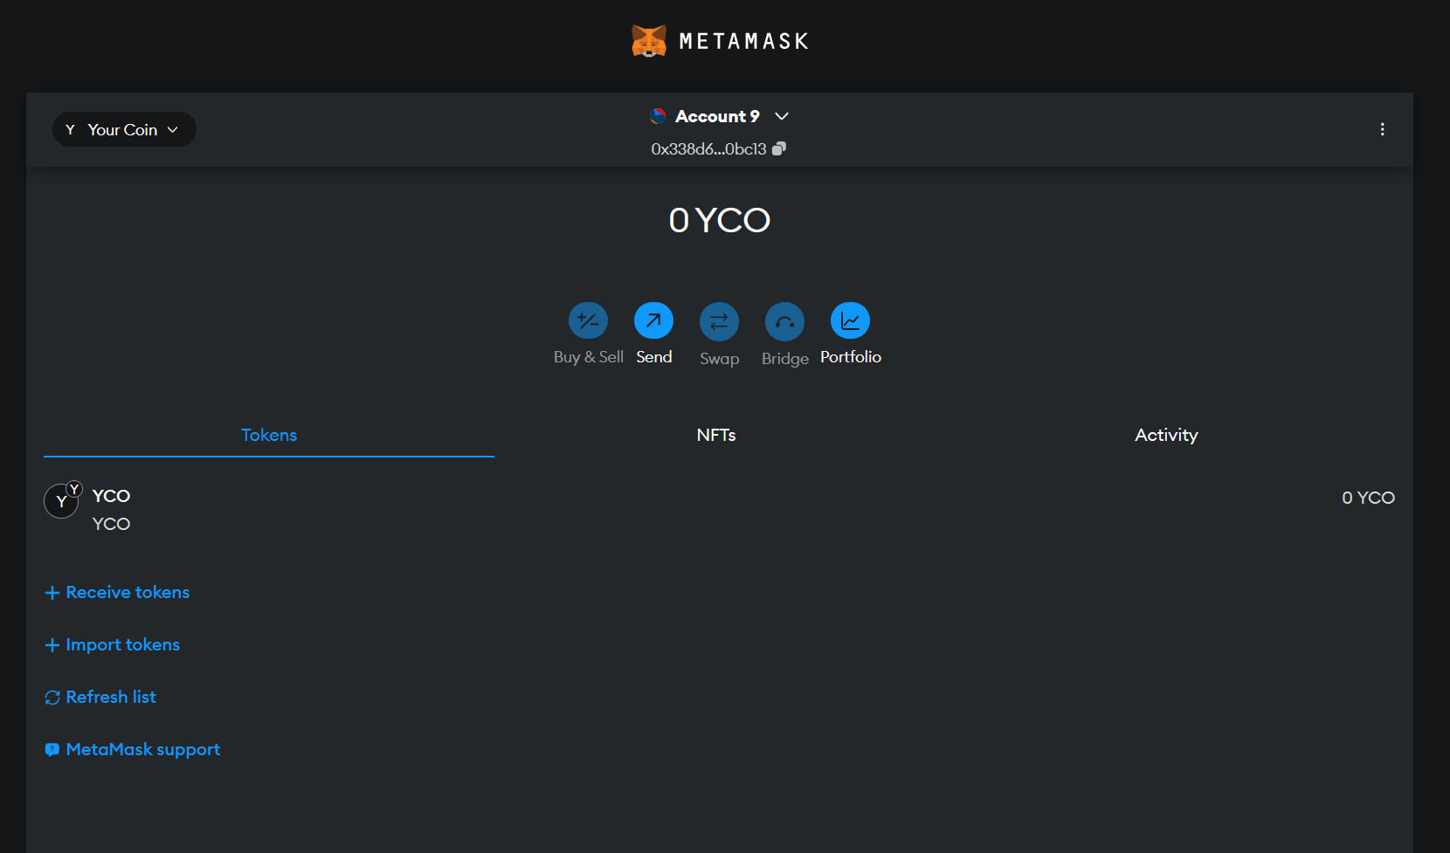Expand the Account 9 selector chevron
Image resolution: width=1450 pixels, height=853 pixels.
(782, 116)
